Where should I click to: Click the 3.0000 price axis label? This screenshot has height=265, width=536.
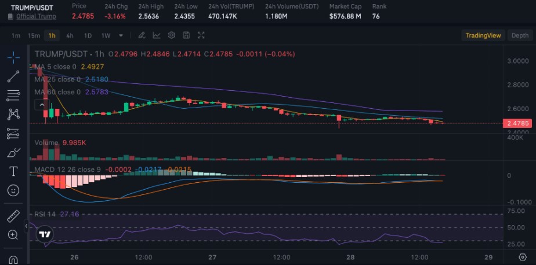pos(517,61)
